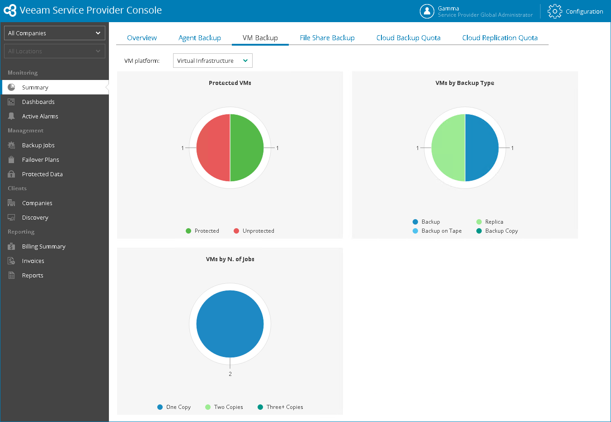This screenshot has width=611, height=422.
Task: Open the Gamma user profile icon
Action: (427, 11)
